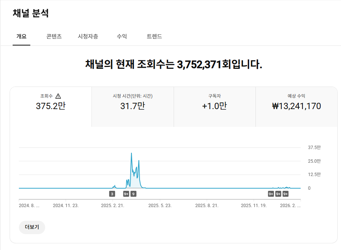Click the 2025. 5. 23. date axis label
The width and height of the screenshot is (341, 250).
click(160, 205)
